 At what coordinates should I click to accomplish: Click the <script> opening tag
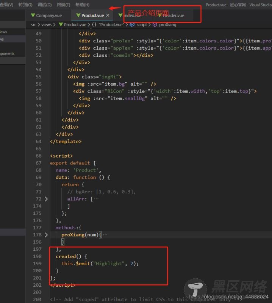point(61,156)
